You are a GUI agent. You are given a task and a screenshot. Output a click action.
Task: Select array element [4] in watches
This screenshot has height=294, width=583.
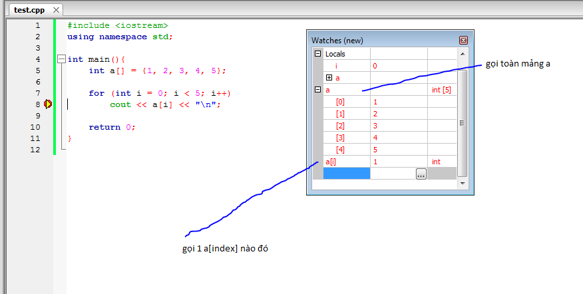pos(340,150)
